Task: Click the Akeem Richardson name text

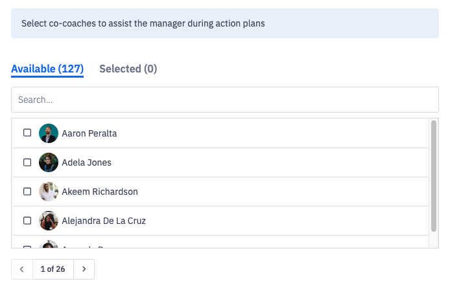Action: (x=100, y=192)
